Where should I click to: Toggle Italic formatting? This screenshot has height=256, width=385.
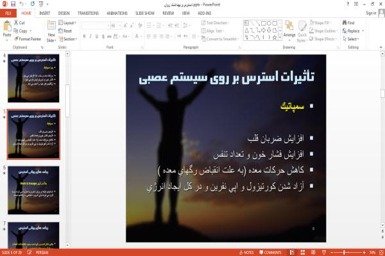tap(90, 36)
